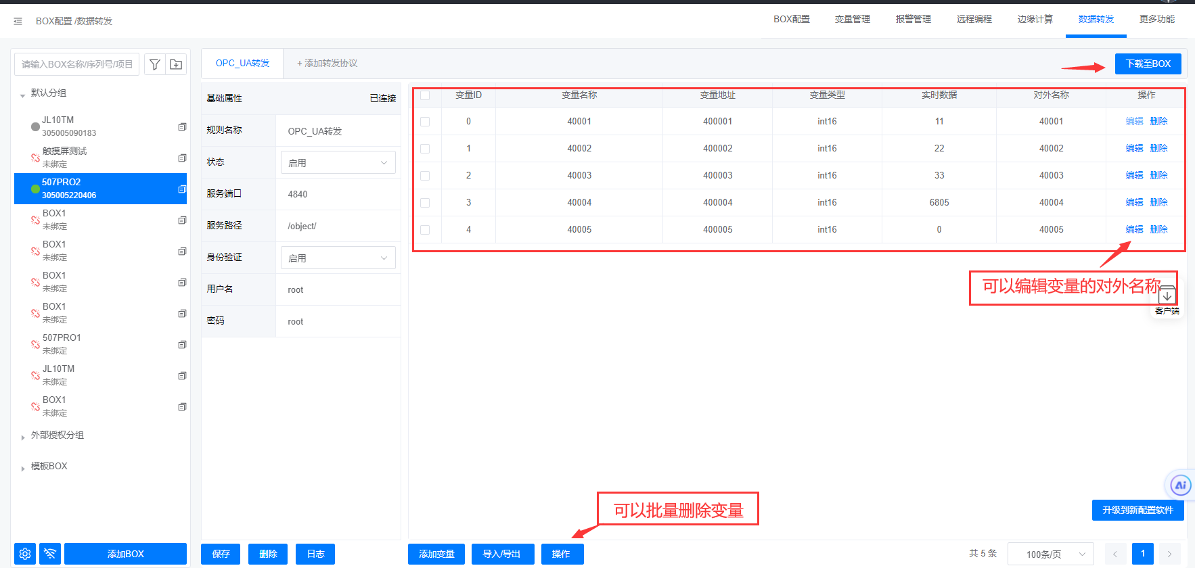Screen dimensions: 1195x568
Task: Click the 下载至BOX button
Action: tap(1148, 64)
